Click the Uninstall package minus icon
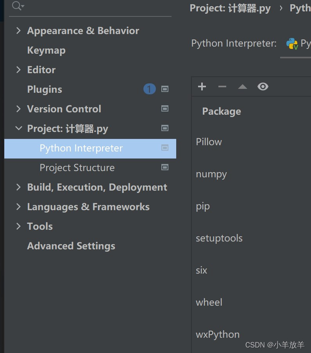The width and height of the screenshot is (311, 353). pos(222,86)
